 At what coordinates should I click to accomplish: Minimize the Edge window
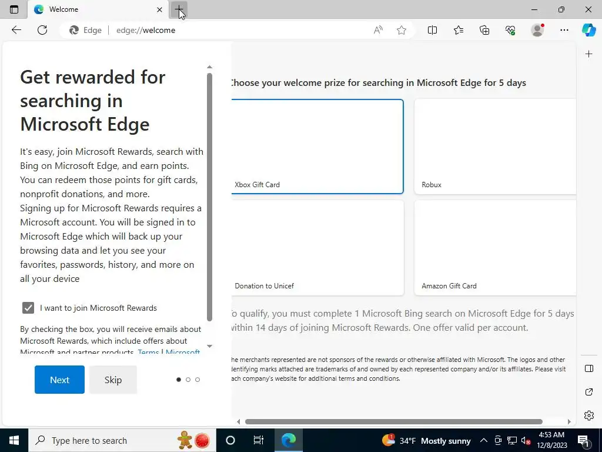[534, 9]
